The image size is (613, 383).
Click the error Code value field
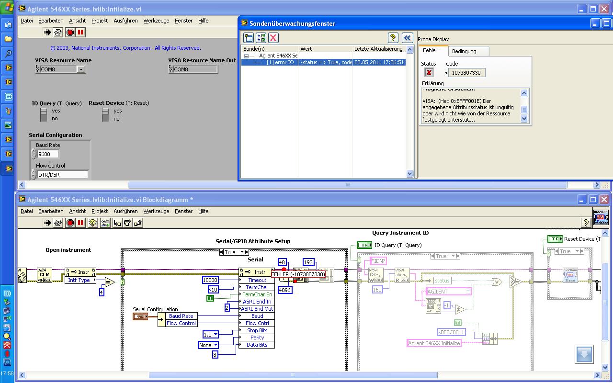[466, 73]
